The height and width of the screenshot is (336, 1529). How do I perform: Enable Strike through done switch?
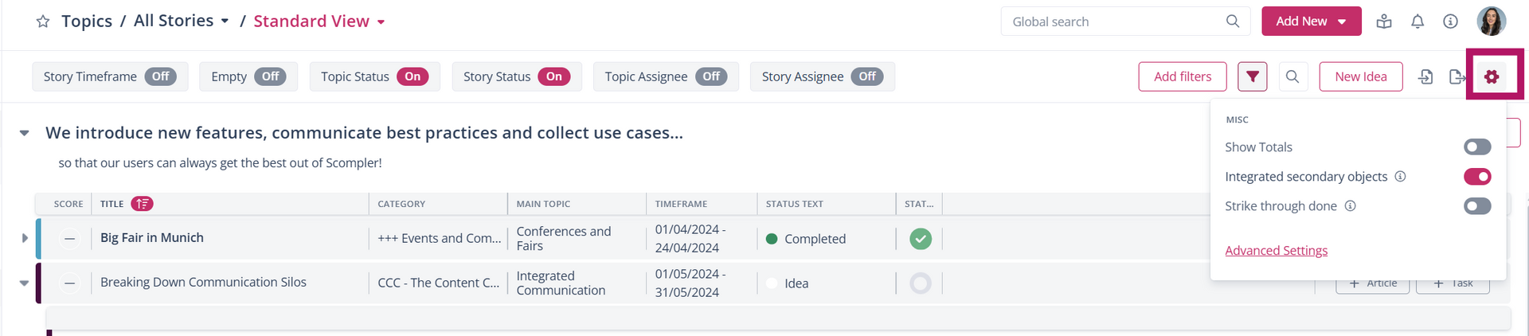click(x=1477, y=206)
